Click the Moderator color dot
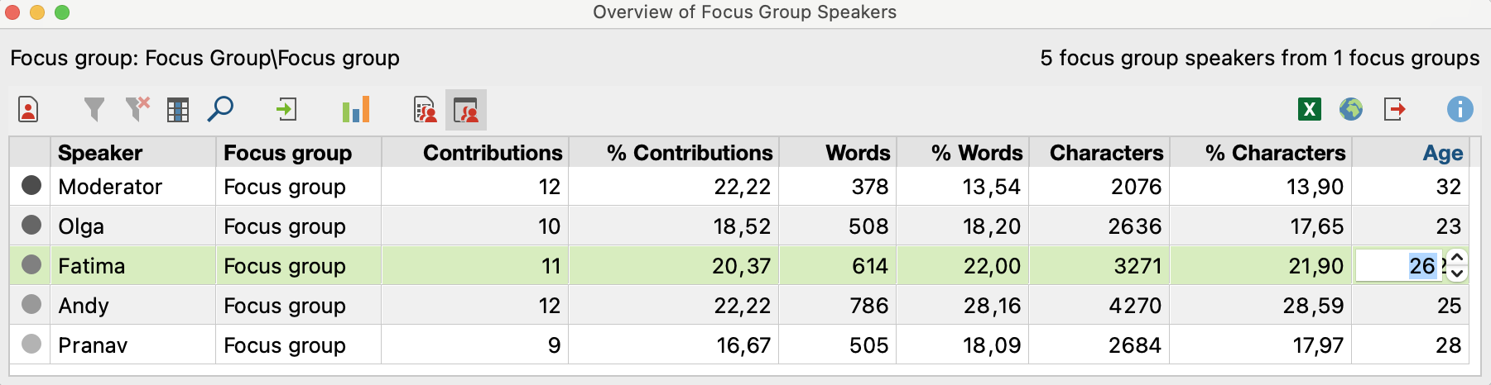The image size is (1491, 385). tap(31, 186)
